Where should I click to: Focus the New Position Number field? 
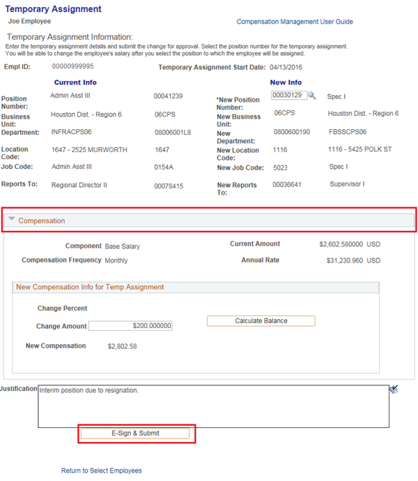288,96
